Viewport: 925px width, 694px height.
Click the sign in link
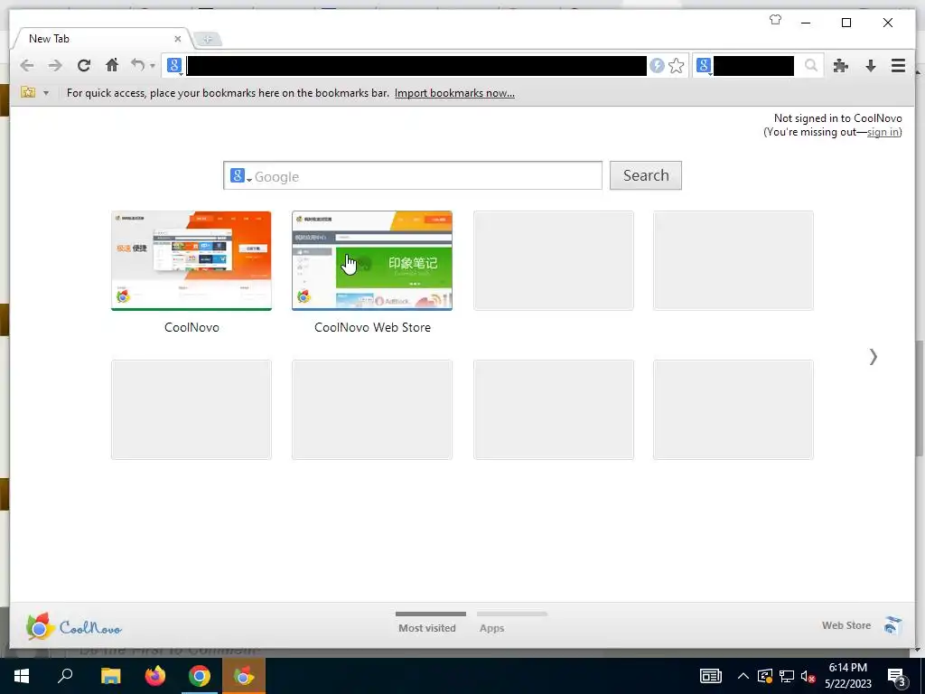[883, 132]
